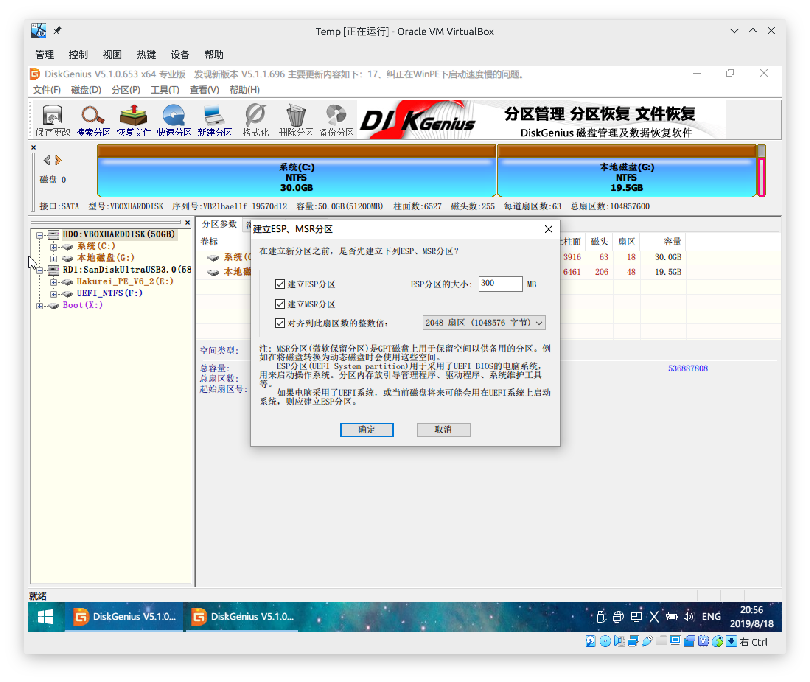Go to next disk with right arrow

click(x=58, y=160)
